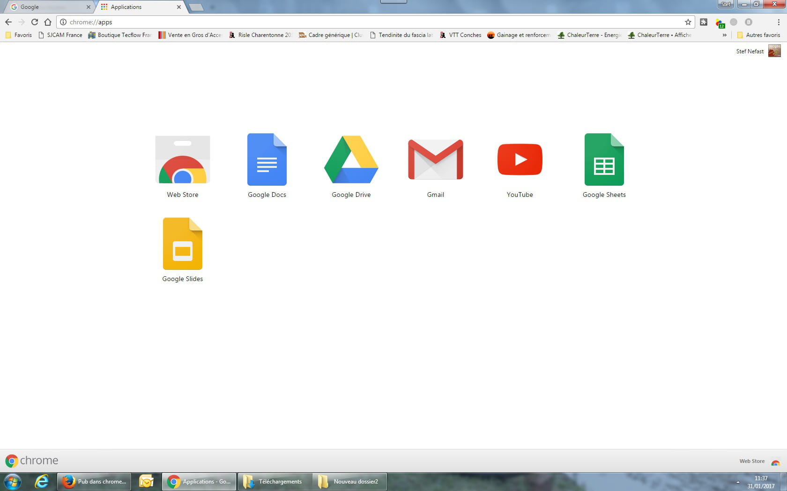The width and height of the screenshot is (787, 491).
Task: Reload the current page
Action: click(35, 22)
